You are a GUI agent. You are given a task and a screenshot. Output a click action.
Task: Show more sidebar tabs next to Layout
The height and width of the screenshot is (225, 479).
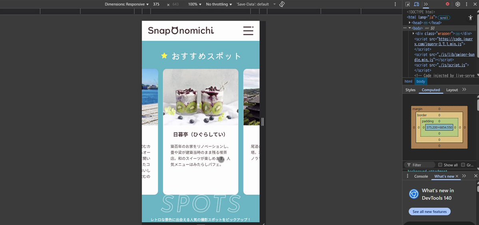click(464, 90)
